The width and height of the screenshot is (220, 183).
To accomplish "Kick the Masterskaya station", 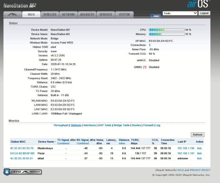I will tap(199, 148).
